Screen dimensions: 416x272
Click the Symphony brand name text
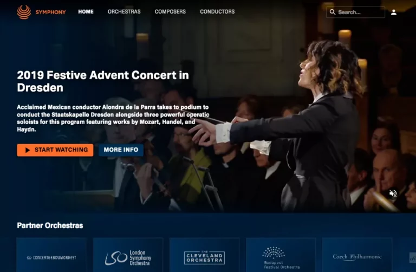tap(51, 12)
